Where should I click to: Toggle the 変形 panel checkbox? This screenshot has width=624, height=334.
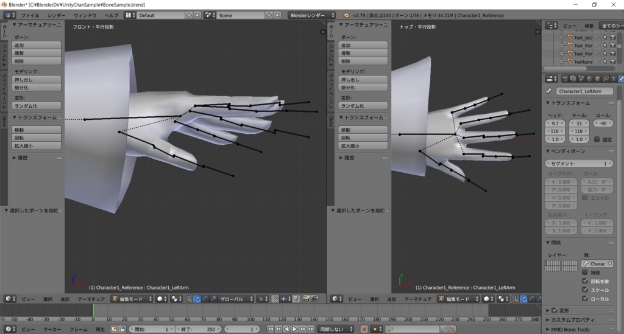point(555,310)
